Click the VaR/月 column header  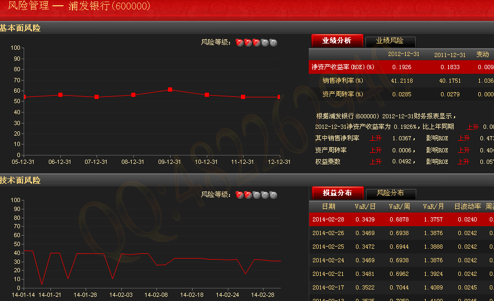pos(433,206)
